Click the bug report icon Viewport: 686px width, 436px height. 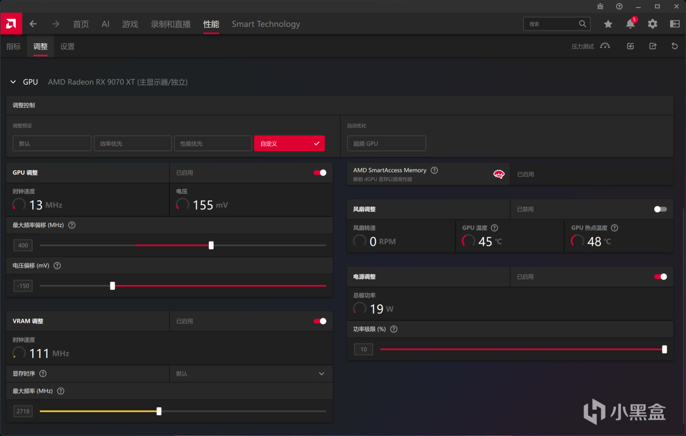600,6
